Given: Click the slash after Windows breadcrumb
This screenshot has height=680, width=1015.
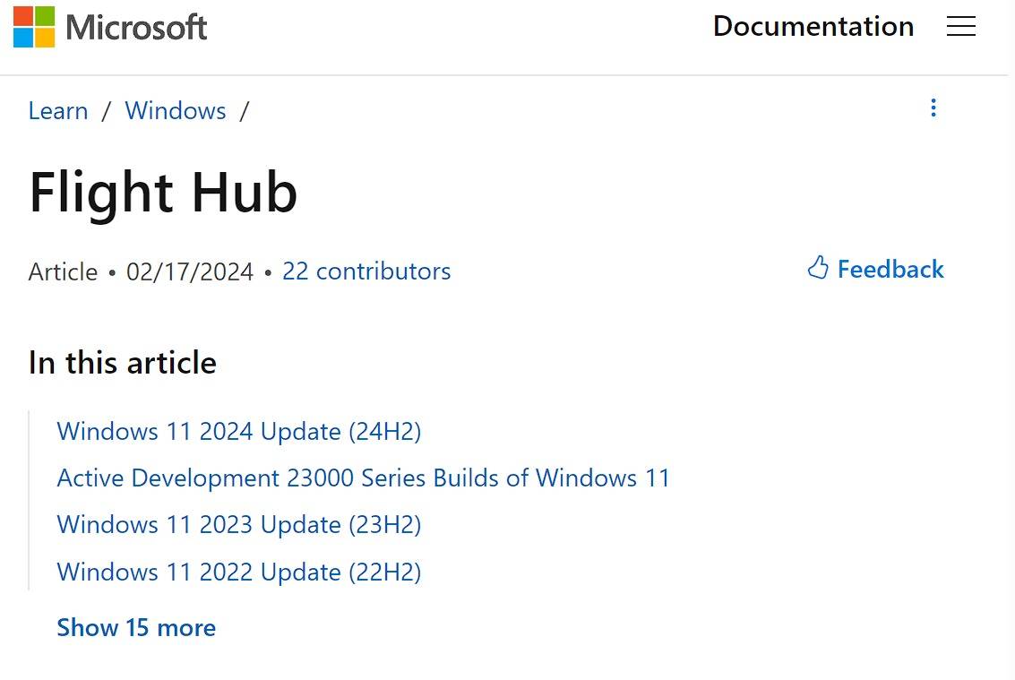Looking at the screenshot, I should [244, 111].
